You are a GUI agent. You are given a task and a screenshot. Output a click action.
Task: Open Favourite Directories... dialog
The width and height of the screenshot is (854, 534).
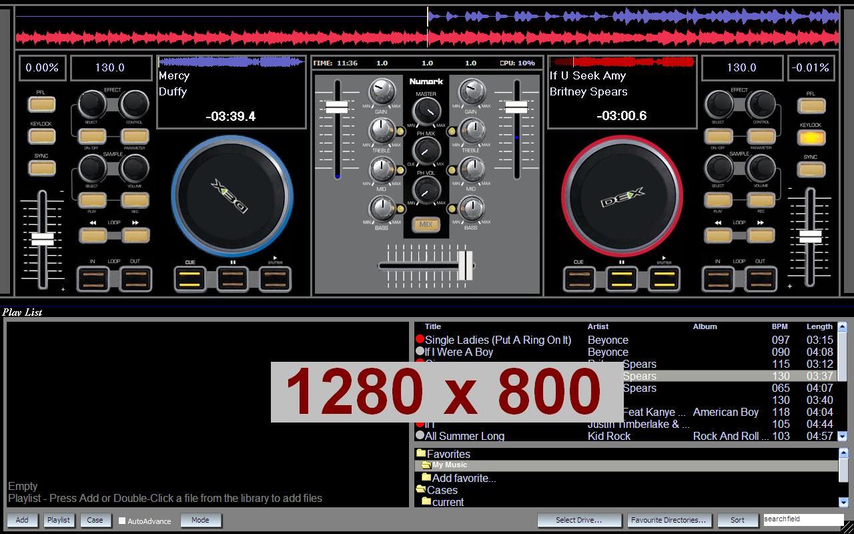tap(669, 520)
